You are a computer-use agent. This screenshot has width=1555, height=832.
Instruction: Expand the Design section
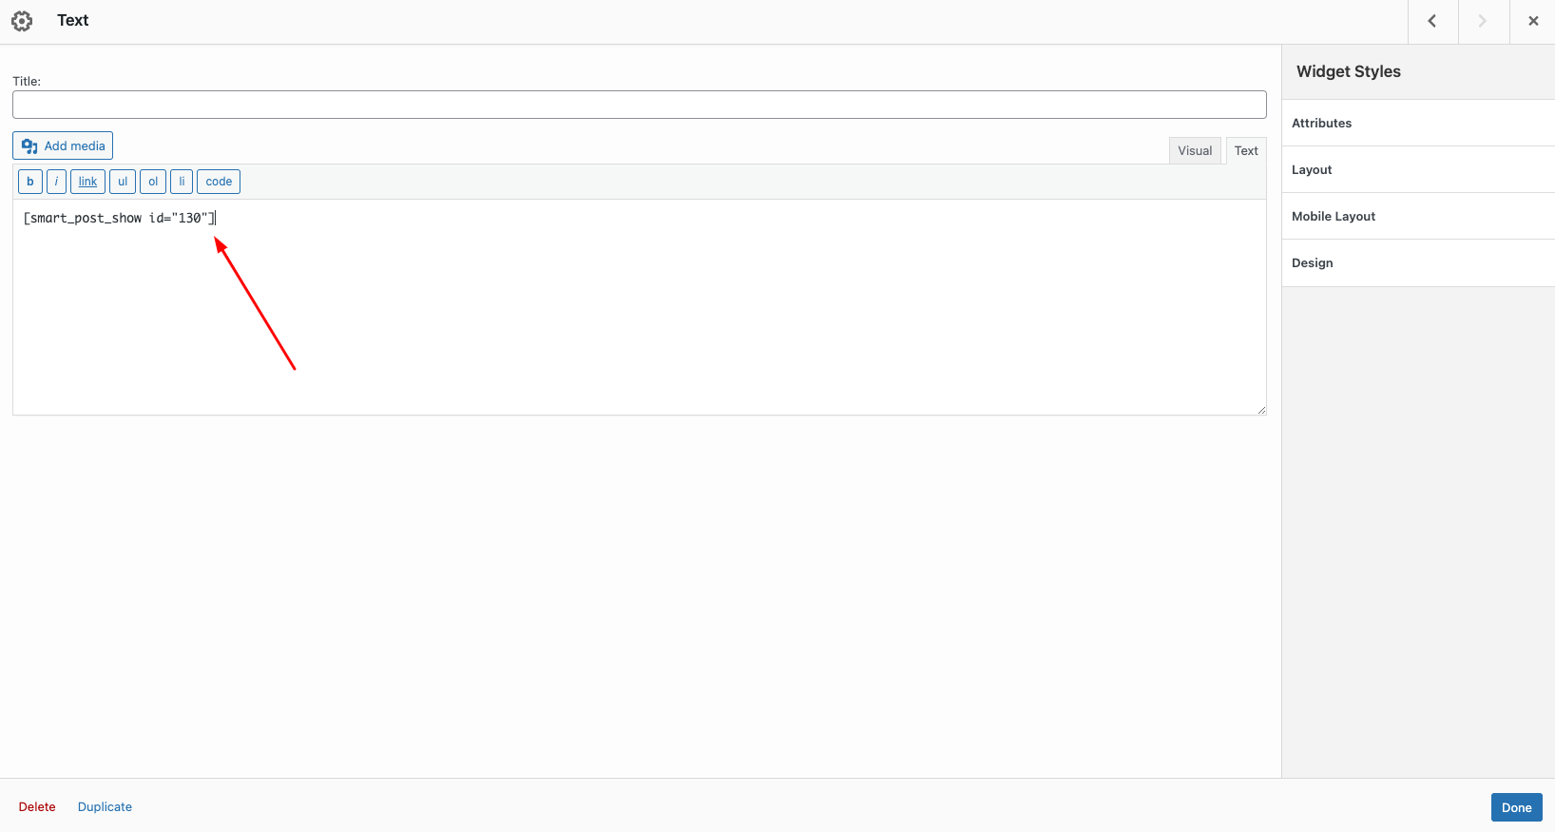pyautogui.click(x=1417, y=263)
